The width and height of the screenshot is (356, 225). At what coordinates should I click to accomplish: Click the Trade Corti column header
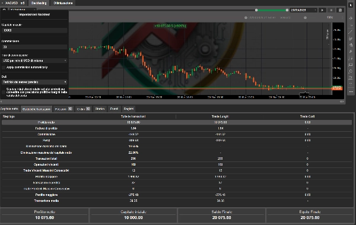307,116
